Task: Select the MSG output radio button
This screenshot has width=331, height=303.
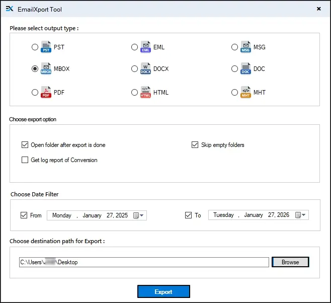Action: coord(234,47)
